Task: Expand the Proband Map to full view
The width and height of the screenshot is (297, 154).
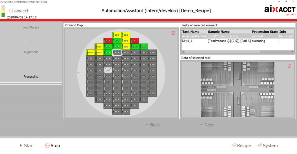Action: click(173, 33)
